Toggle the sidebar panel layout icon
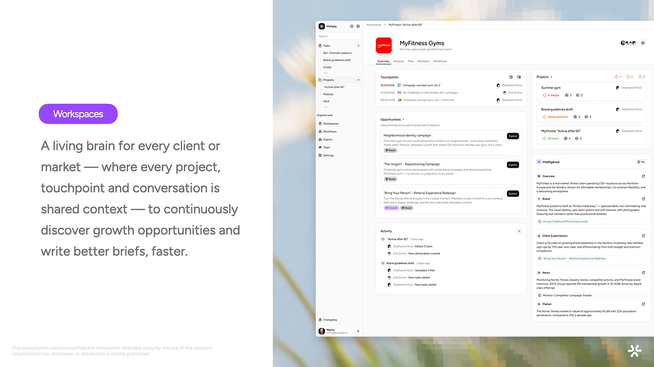The width and height of the screenshot is (654, 367). point(359,26)
